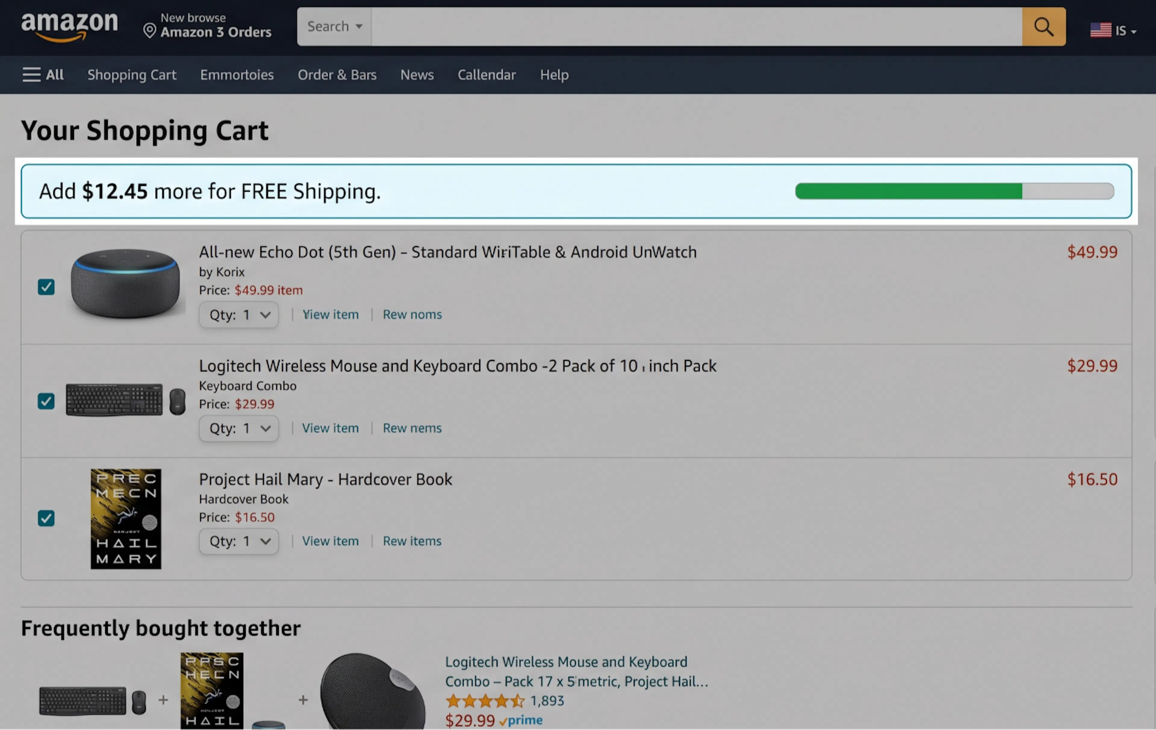This screenshot has width=1156, height=730.
Task: Click the keyboard thumbnail in Frequently bought together
Action: (93, 701)
